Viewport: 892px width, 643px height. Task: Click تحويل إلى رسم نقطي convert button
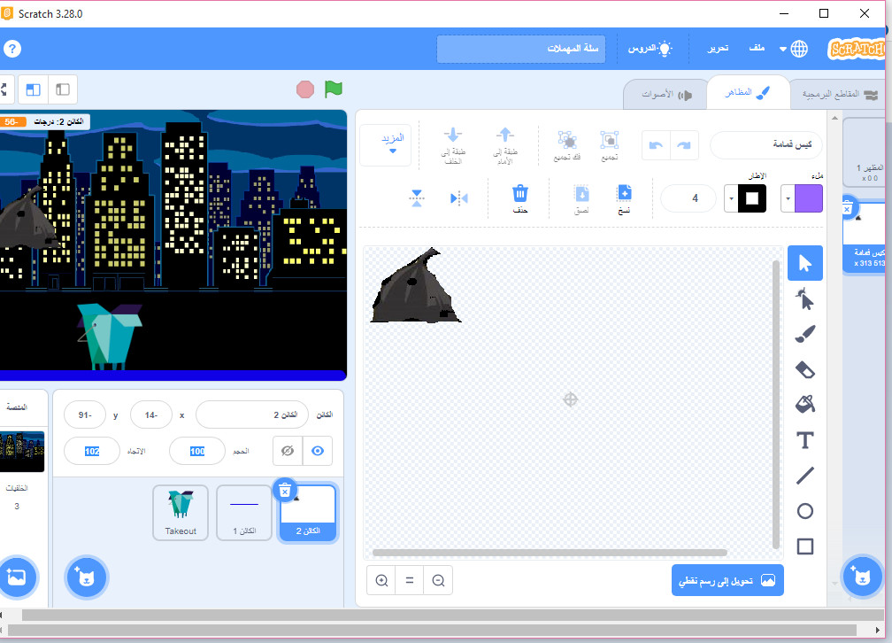tap(727, 580)
